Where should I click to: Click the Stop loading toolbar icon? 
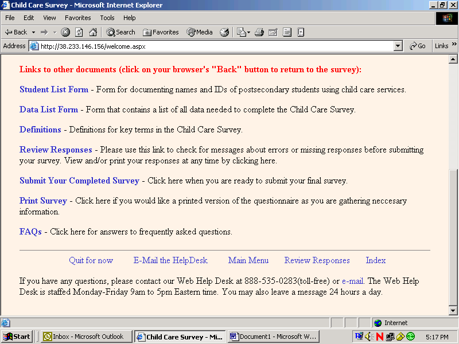[65, 32]
